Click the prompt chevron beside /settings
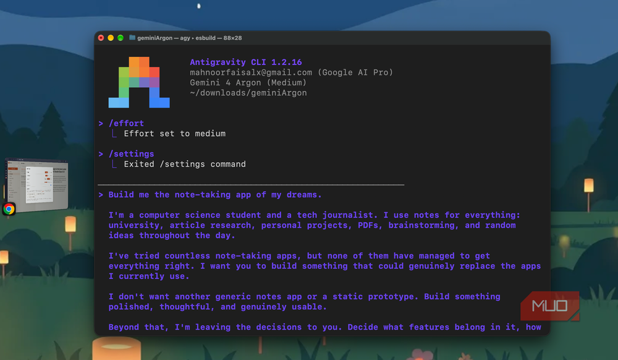The image size is (618, 360). pos(101,154)
